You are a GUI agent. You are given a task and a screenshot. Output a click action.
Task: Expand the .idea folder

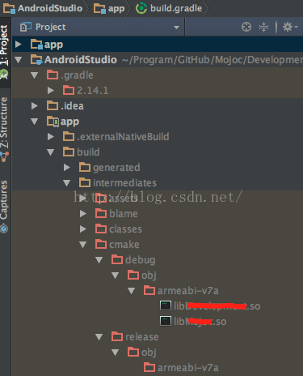pos(34,105)
